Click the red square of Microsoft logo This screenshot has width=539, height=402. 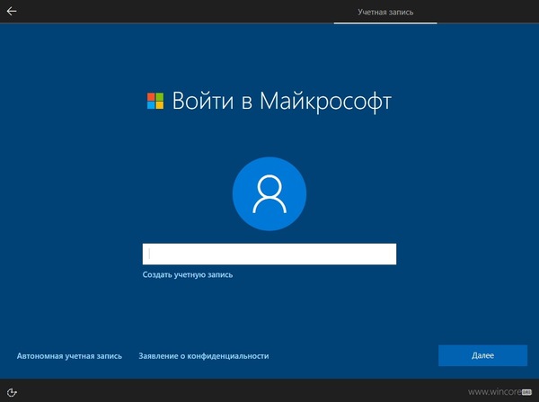point(151,96)
